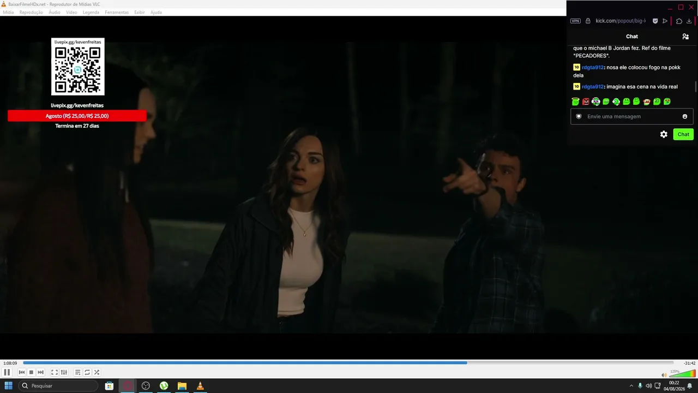The image size is (698, 393).
Task: Open the browser extensions icon
Action: pos(679,21)
